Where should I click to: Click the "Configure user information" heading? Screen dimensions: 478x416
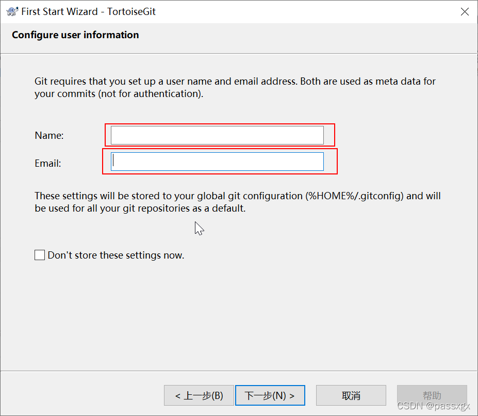(75, 35)
